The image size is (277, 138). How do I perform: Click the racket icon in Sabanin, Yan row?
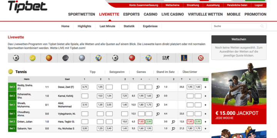pos(173,129)
